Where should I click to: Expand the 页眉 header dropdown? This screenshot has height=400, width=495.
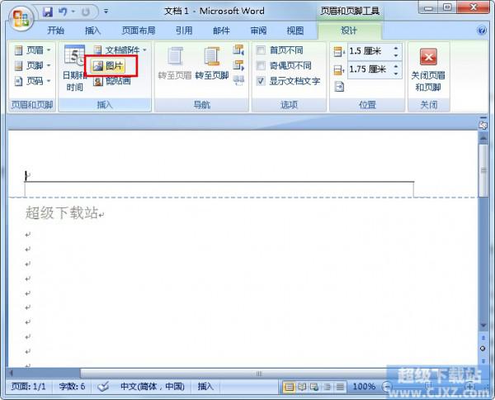[32, 50]
